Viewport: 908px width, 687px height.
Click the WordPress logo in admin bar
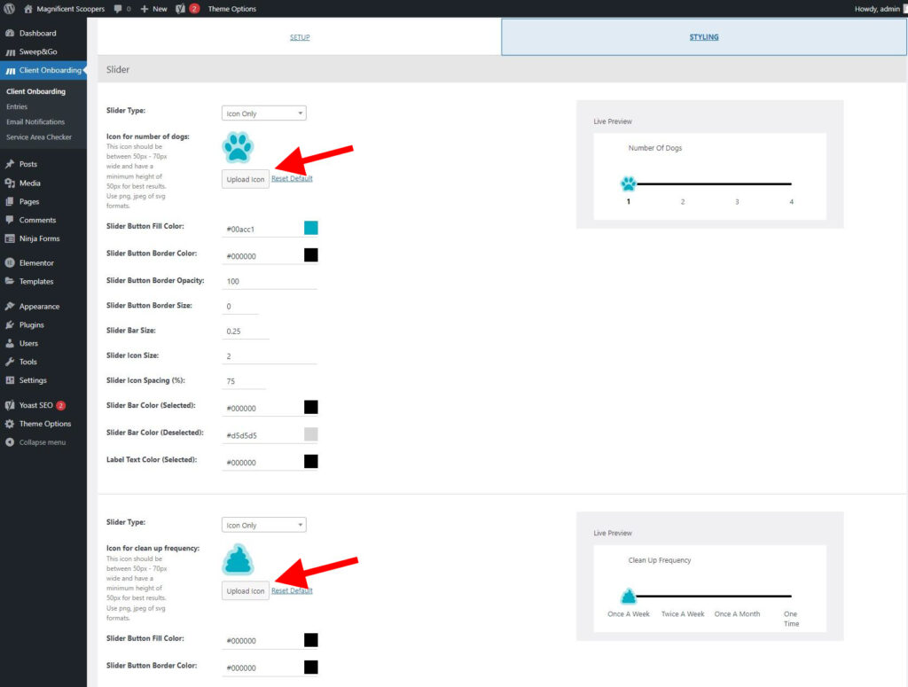point(10,9)
